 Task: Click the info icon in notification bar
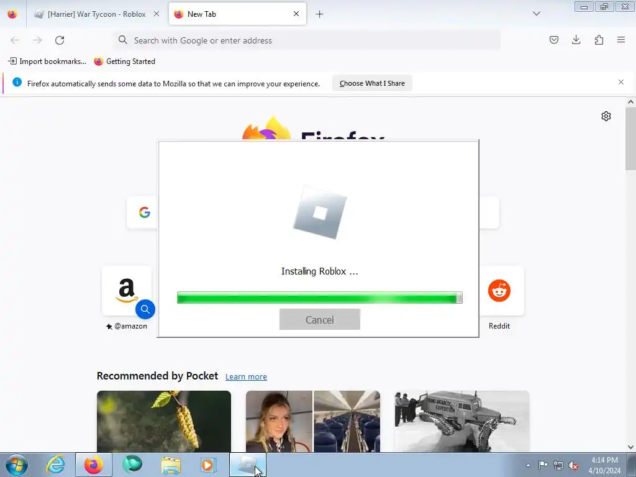tap(17, 83)
